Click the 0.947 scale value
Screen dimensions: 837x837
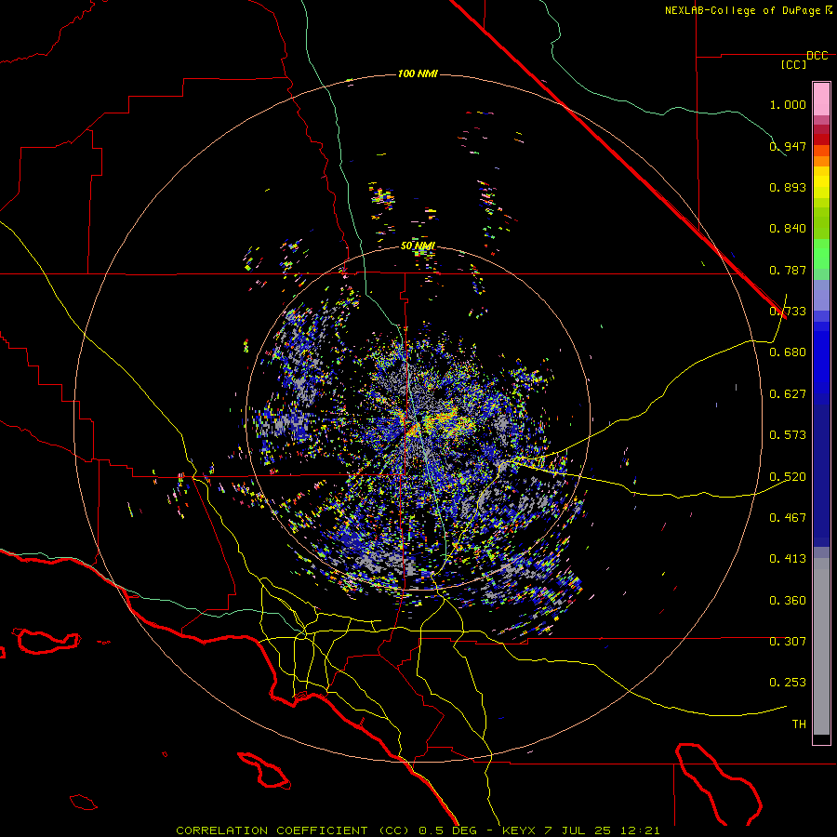coord(788,146)
